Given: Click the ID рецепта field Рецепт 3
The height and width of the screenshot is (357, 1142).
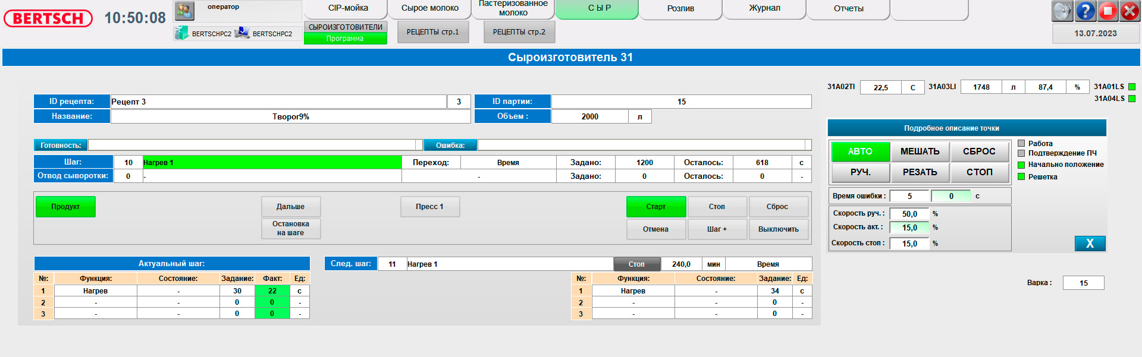Looking at the screenshot, I should tap(278, 102).
